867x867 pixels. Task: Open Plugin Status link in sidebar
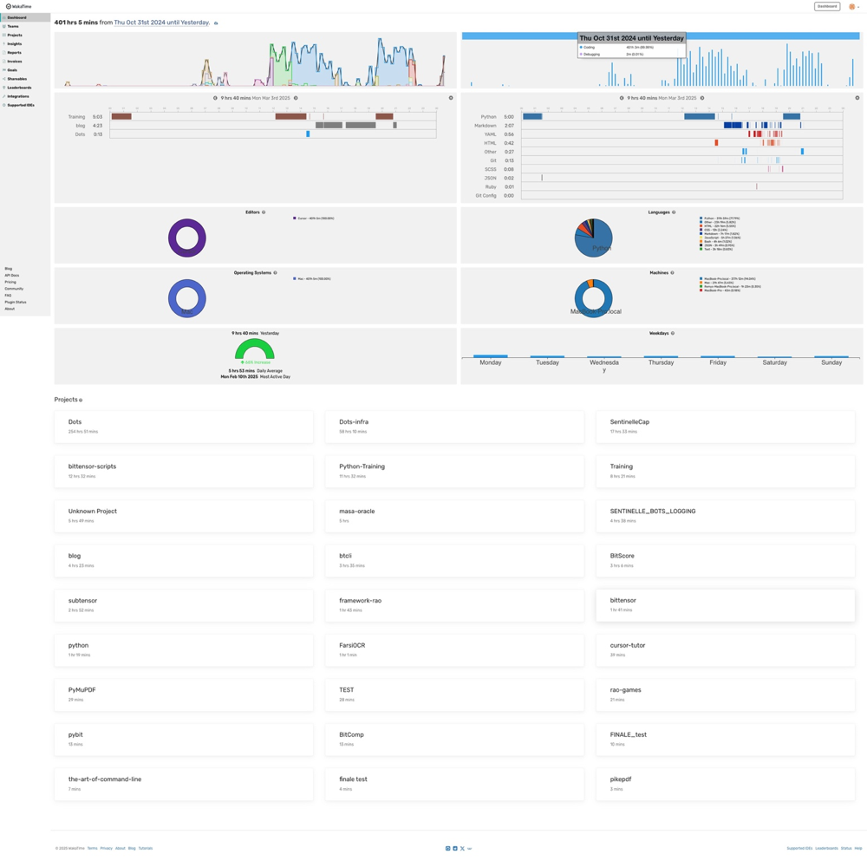(x=16, y=302)
